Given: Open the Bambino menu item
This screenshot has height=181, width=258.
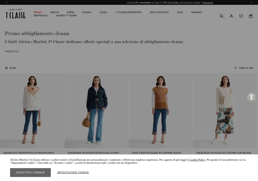Looking at the screenshot, I should [x=196, y=12].
